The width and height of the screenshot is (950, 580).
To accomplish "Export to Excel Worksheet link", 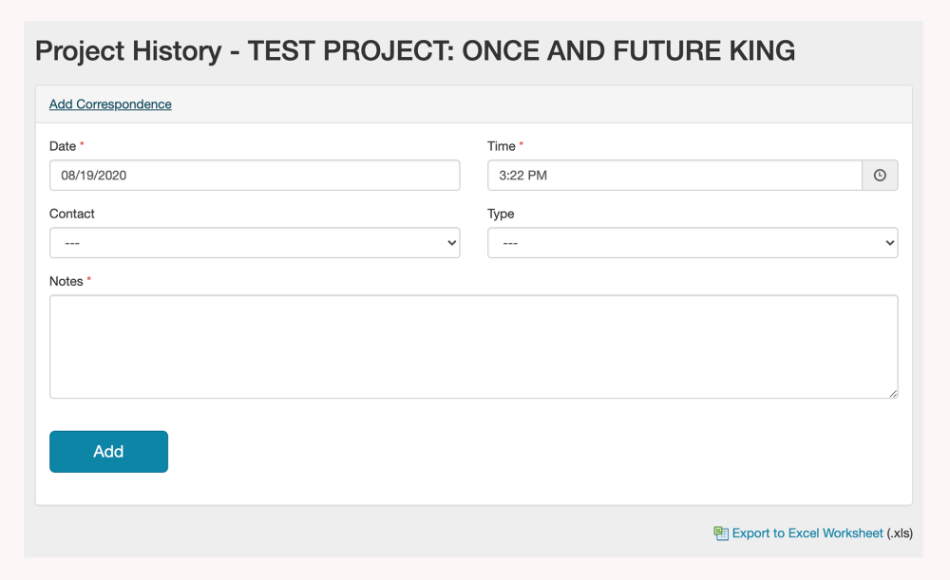I will (x=807, y=533).
